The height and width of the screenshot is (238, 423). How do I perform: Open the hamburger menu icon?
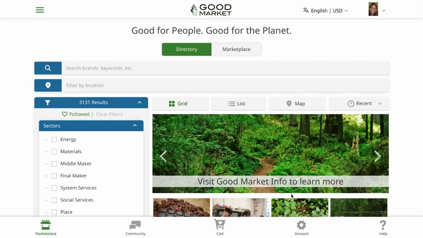click(40, 10)
